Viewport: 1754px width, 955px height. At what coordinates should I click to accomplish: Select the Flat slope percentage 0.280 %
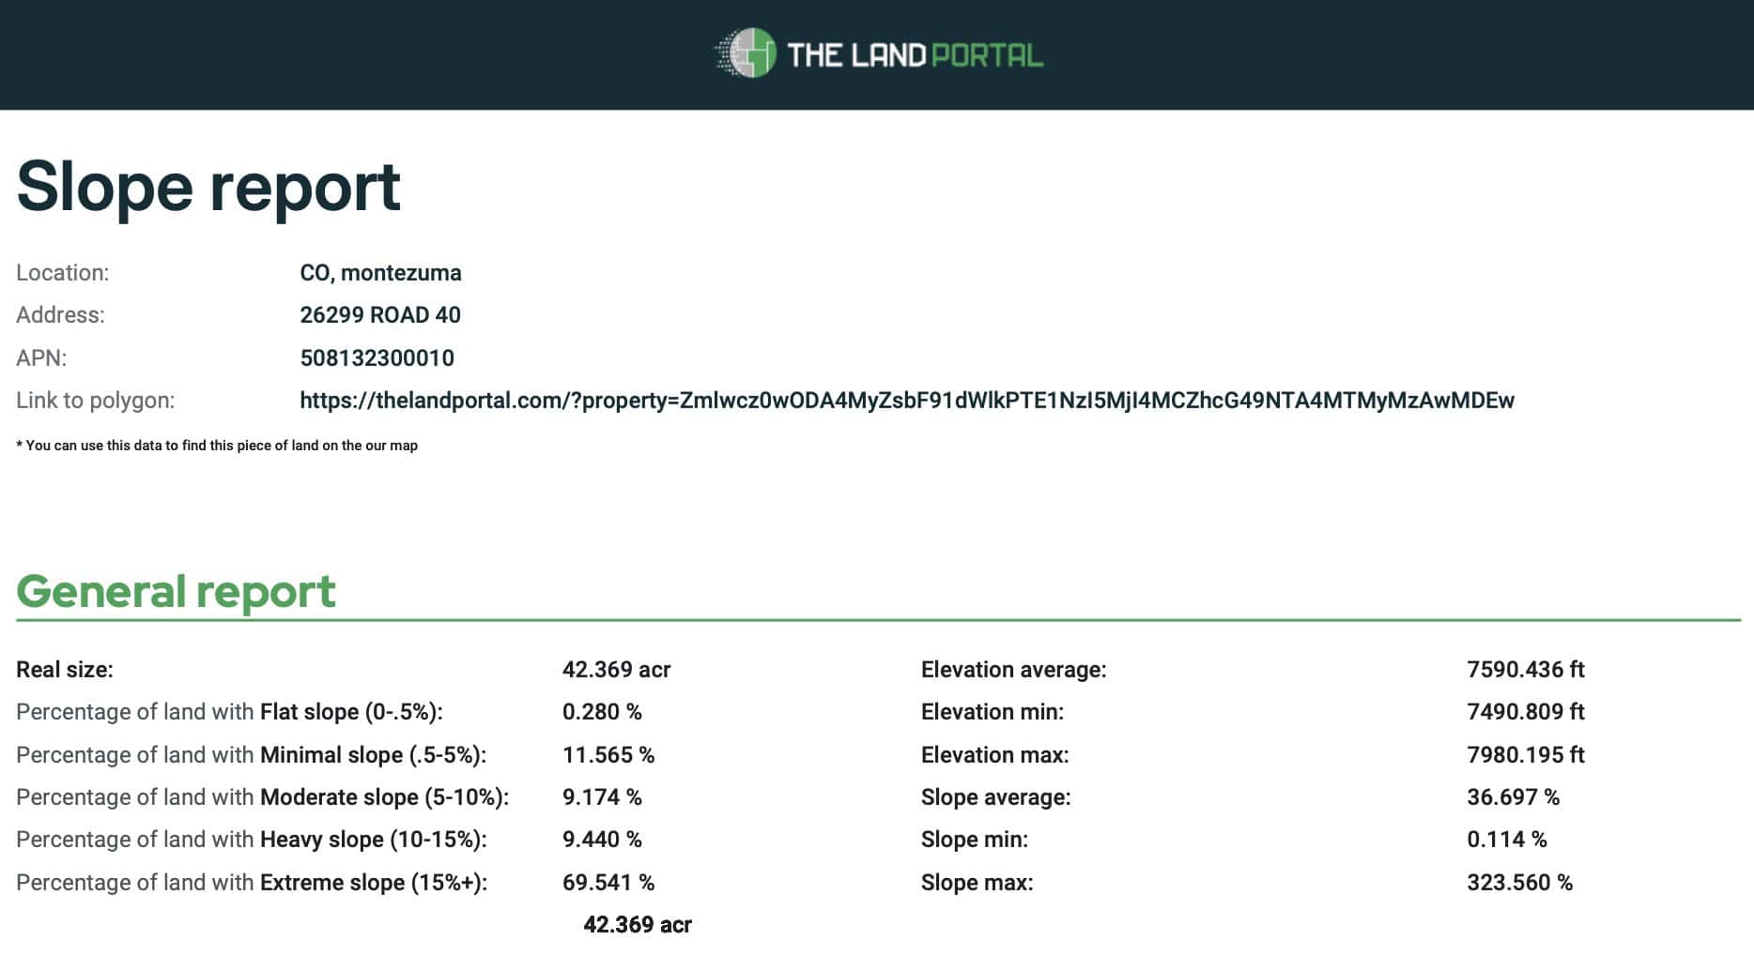(602, 712)
